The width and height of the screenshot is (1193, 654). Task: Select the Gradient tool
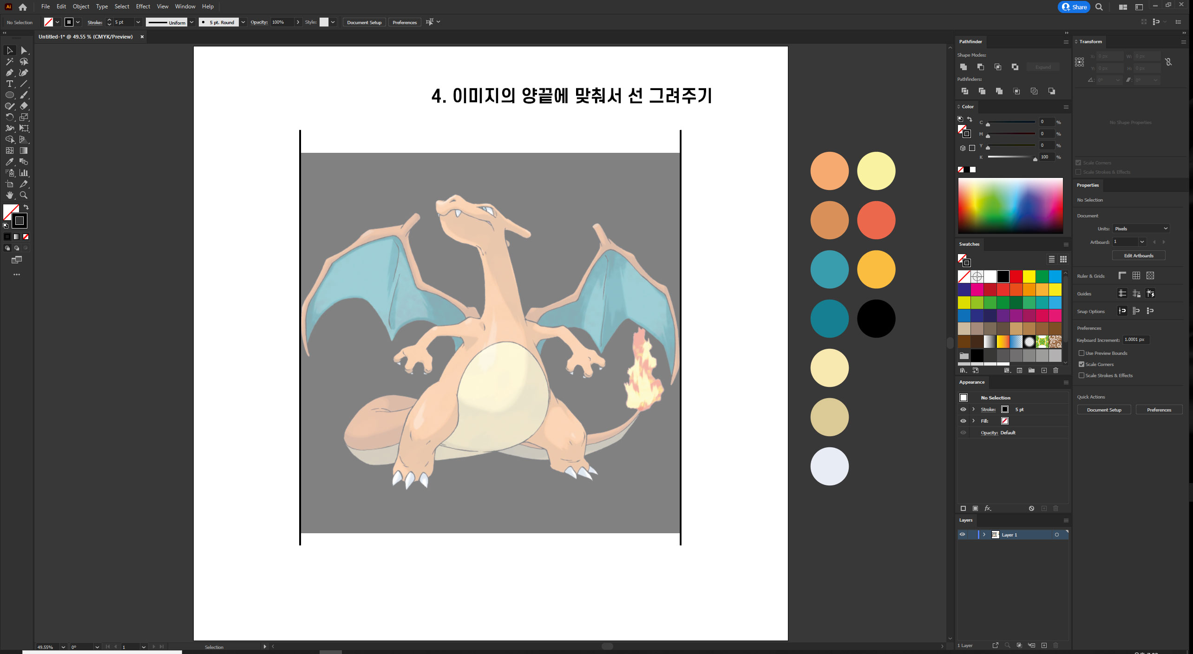(24, 150)
